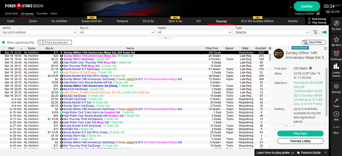342x156 pixels.
Task: Click the external-link icon beside Learn how to play poker
Action: 293,152
